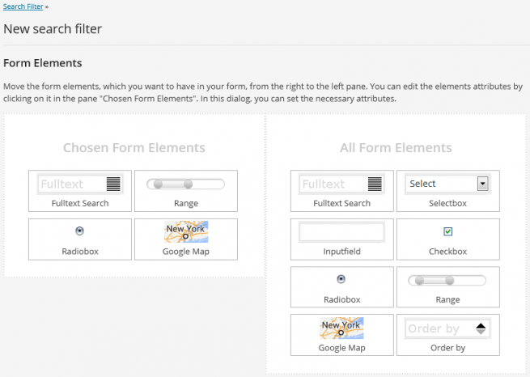Open the Search Filter breadcrumb link
Image resolution: width=530 pixels, height=377 pixels.
[x=24, y=7]
